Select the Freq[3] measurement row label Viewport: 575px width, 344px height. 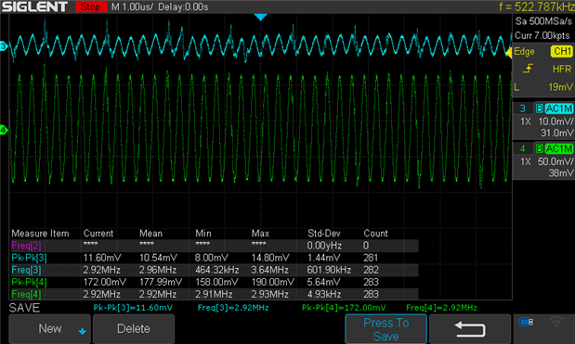[x=26, y=270]
